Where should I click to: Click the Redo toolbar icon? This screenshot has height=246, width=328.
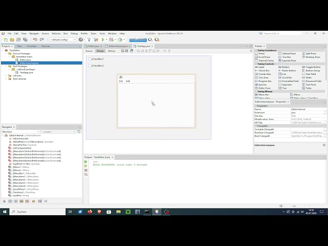tap(42, 39)
